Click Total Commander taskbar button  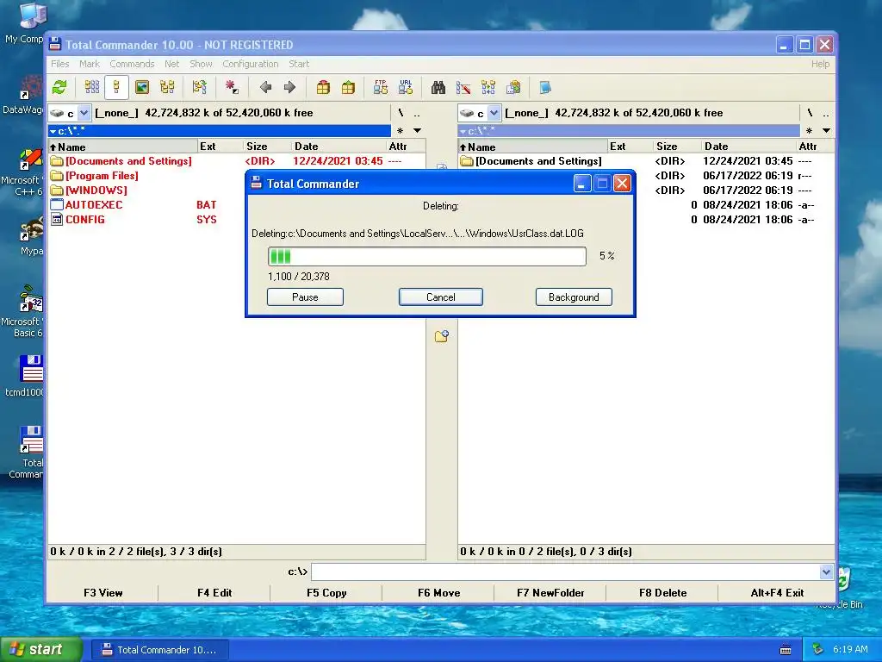coord(159,650)
